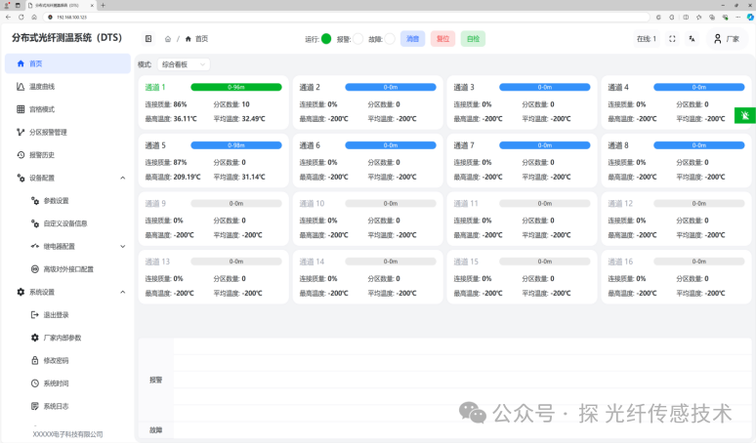Open the browser favorites star icon
Screen dimensions: 756x443
(698, 17)
